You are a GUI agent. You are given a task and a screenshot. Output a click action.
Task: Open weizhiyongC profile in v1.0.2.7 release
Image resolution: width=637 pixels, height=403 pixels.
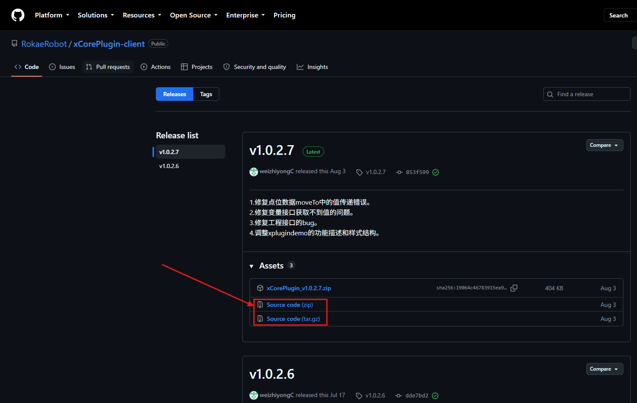pyautogui.click(x=277, y=171)
